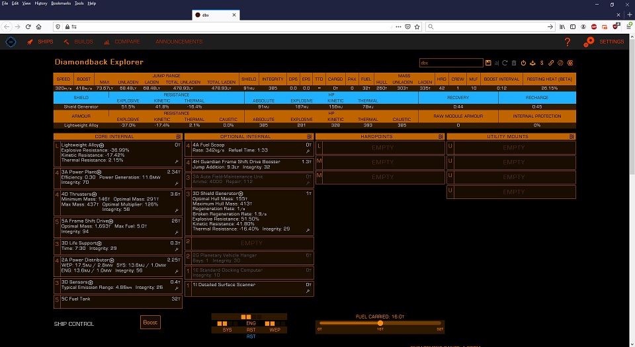Open module selection for the empty large hardpoint
Viewport: 635px width, 347px height.
[380, 147]
